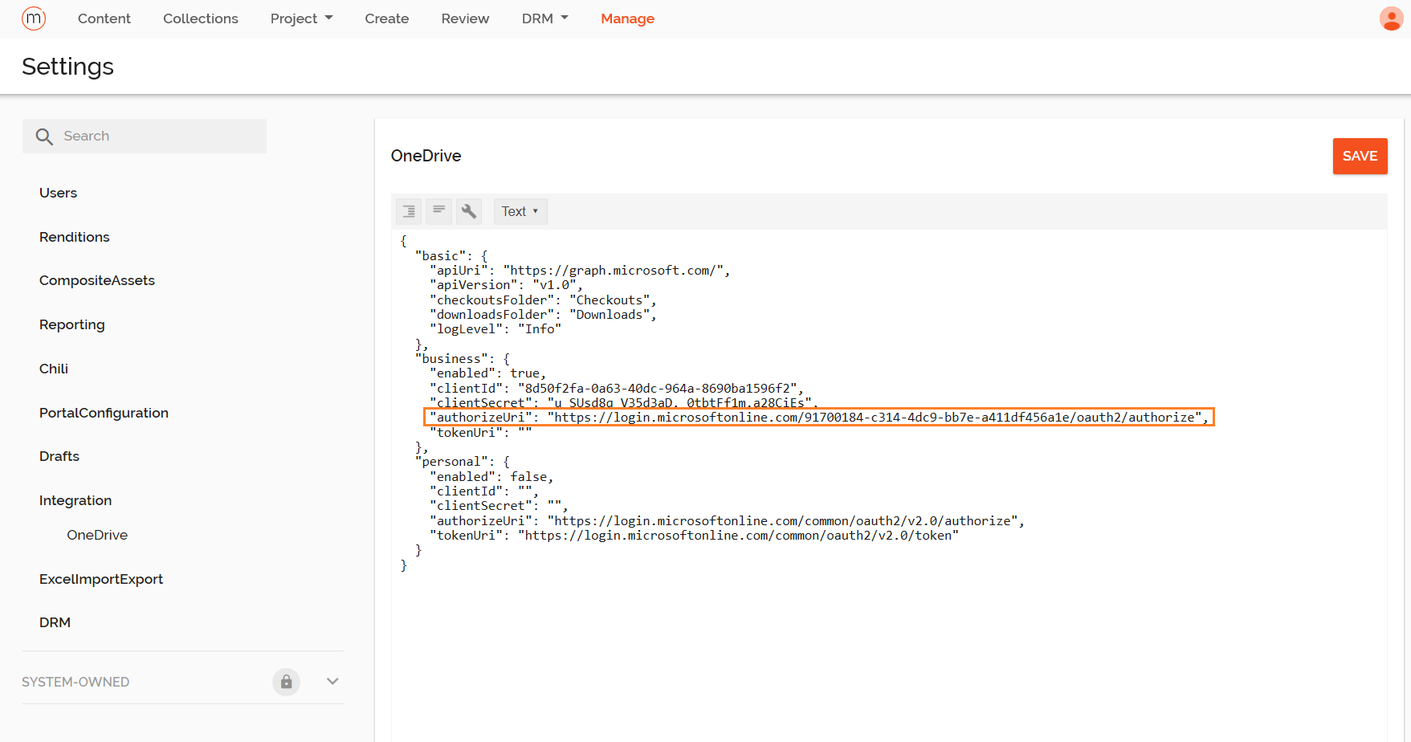Screen dimensions: 1411x742
Task: Click the business "authorizeUri" line
Action: pos(818,418)
